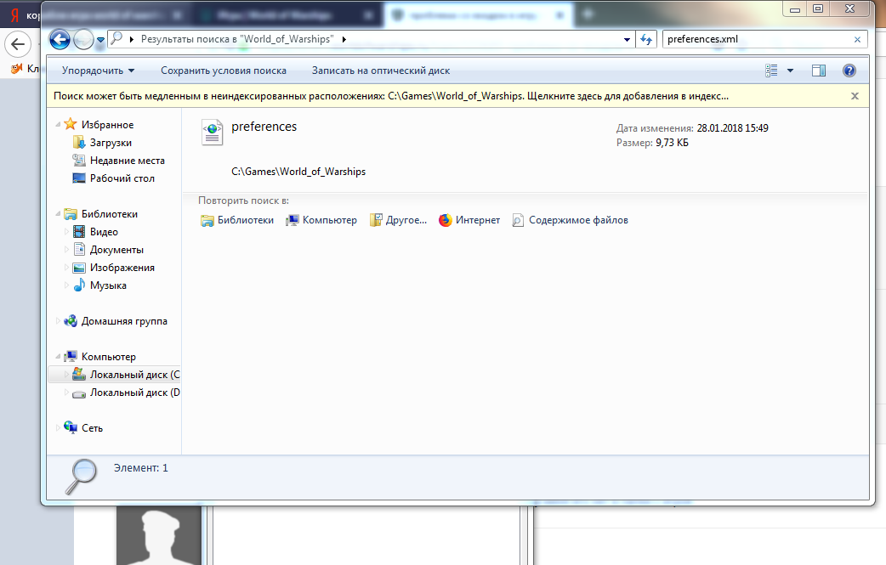Open the address bar history dropdown
The image size is (886, 565).
(627, 40)
